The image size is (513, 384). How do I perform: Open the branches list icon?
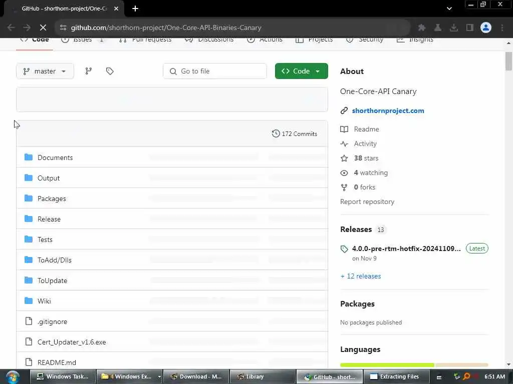click(x=88, y=71)
